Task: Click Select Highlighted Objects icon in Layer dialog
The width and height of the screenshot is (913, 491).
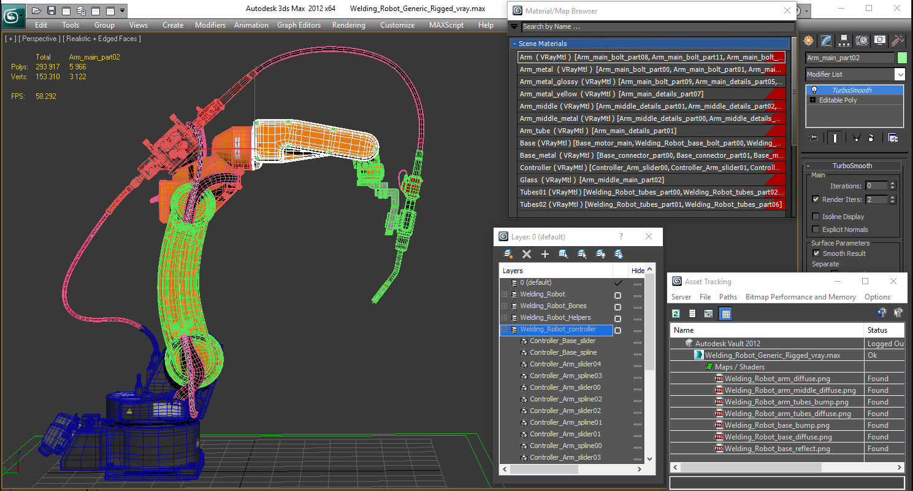Action: 563,254
